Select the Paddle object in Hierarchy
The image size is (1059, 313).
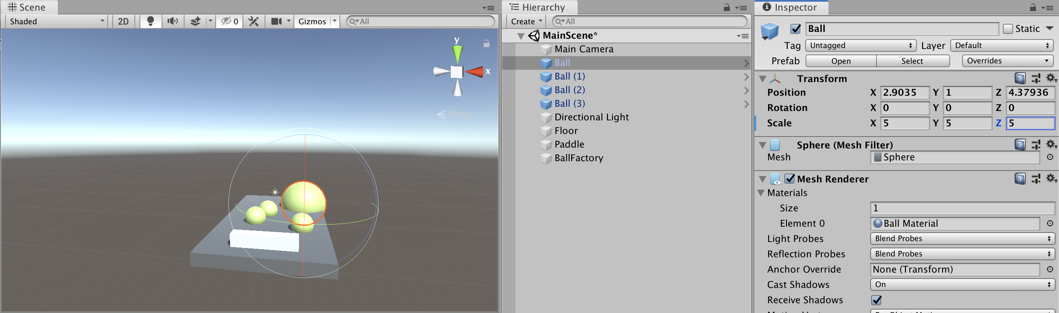tap(569, 145)
